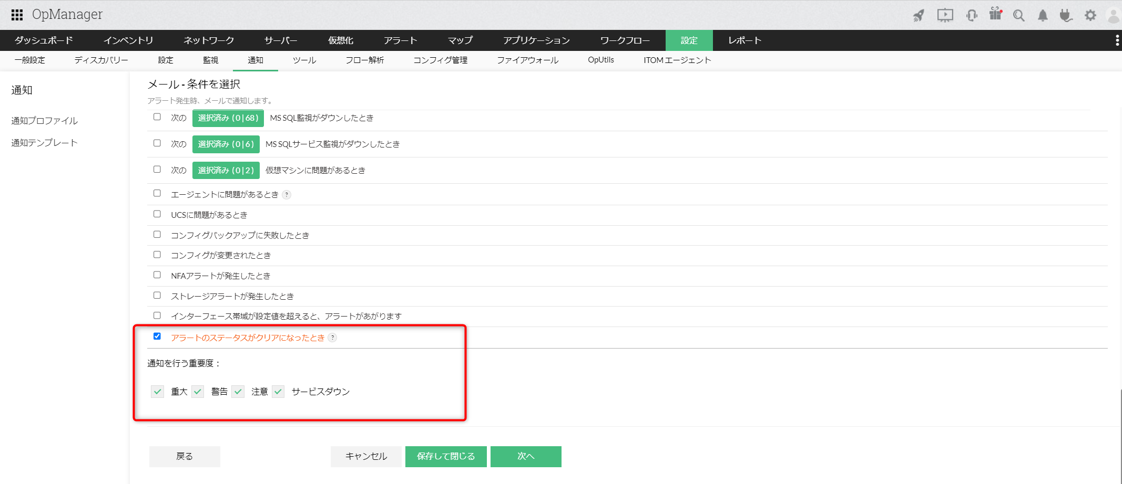Toggle the 警告 severity checkbox

point(198,392)
